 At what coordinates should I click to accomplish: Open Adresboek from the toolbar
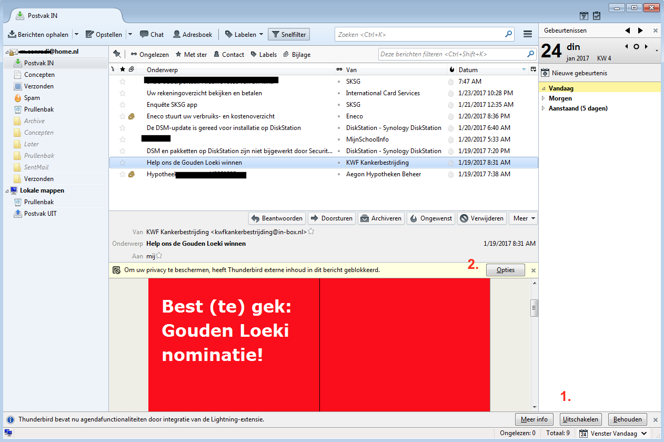193,35
